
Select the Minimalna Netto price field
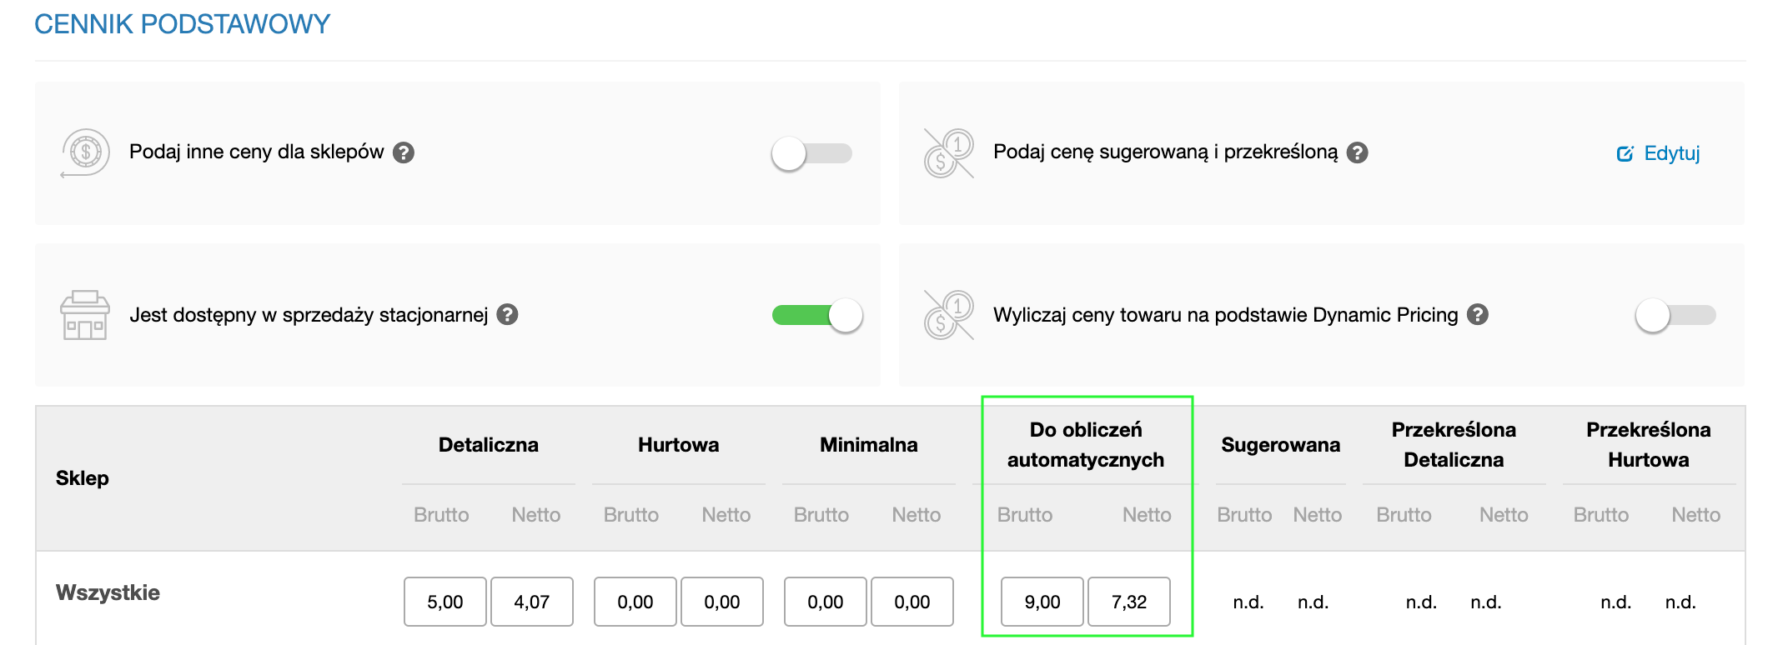point(912,602)
